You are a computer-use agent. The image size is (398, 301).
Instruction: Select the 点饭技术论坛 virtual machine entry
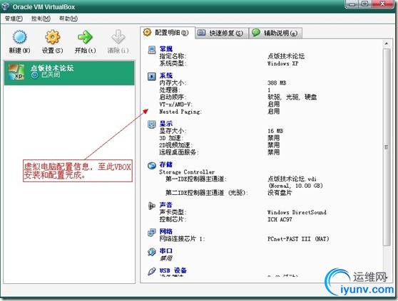tap(69, 73)
